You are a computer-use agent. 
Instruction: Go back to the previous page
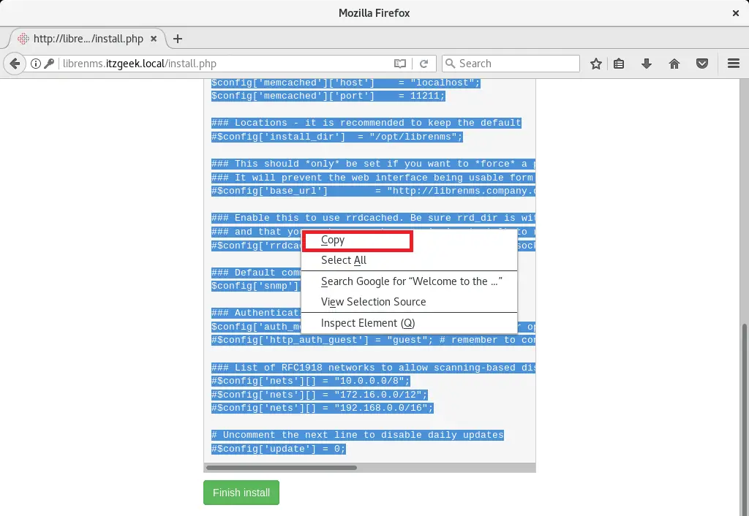pos(15,64)
